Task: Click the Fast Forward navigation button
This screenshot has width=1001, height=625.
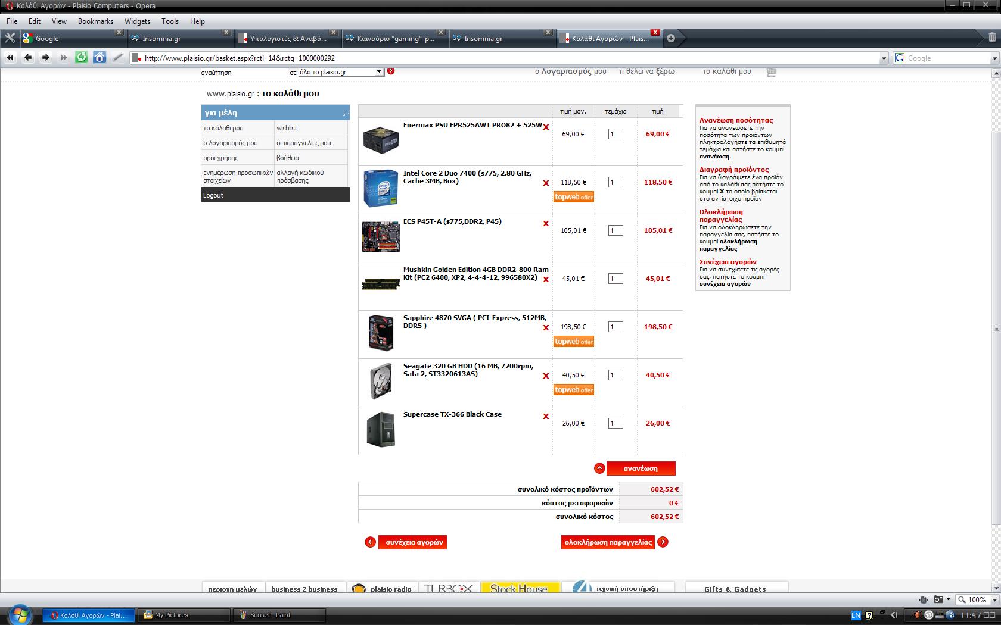Action: coord(64,58)
